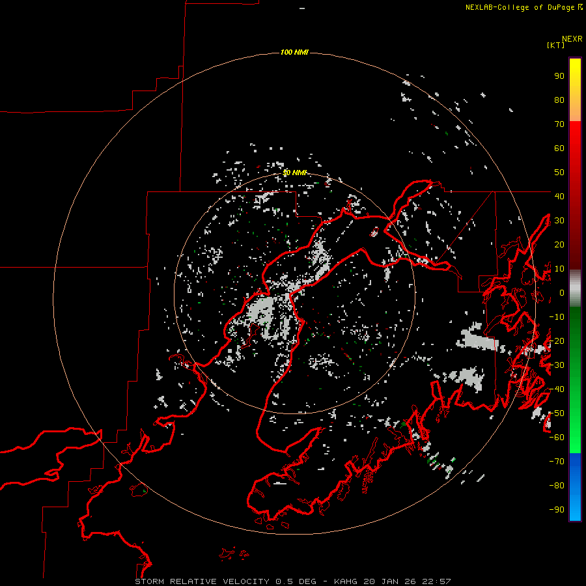Viewport: 586px width, 586px height.
Task: Pick the gray zero-velocity segment of color bar
Action: coord(575,288)
